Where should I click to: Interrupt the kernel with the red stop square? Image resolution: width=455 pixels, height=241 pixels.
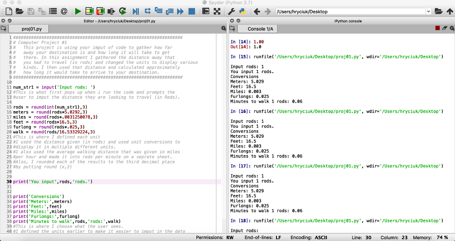click(x=437, y=28)
